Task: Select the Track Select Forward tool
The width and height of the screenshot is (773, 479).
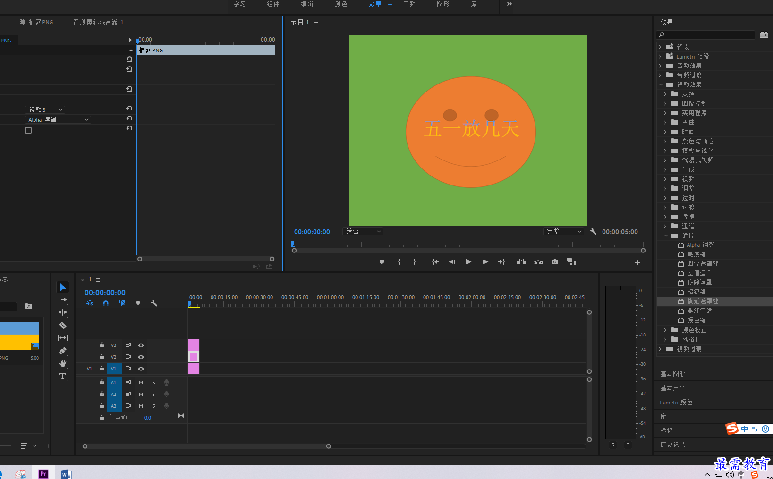Action: pyautogui.click(x=63, y=300)
